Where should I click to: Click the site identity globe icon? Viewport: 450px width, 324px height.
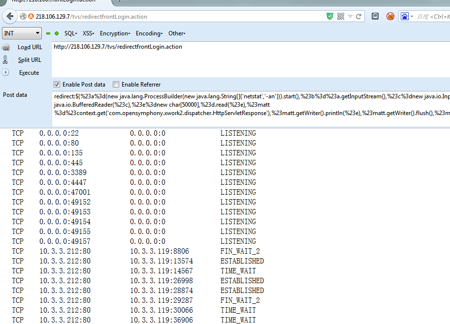point(23,16)
